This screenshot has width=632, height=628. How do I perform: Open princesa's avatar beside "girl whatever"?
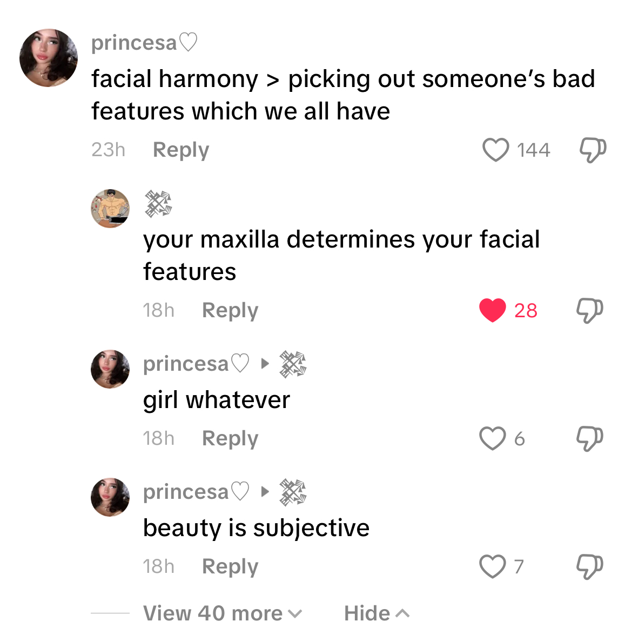[x=110, y=369]
